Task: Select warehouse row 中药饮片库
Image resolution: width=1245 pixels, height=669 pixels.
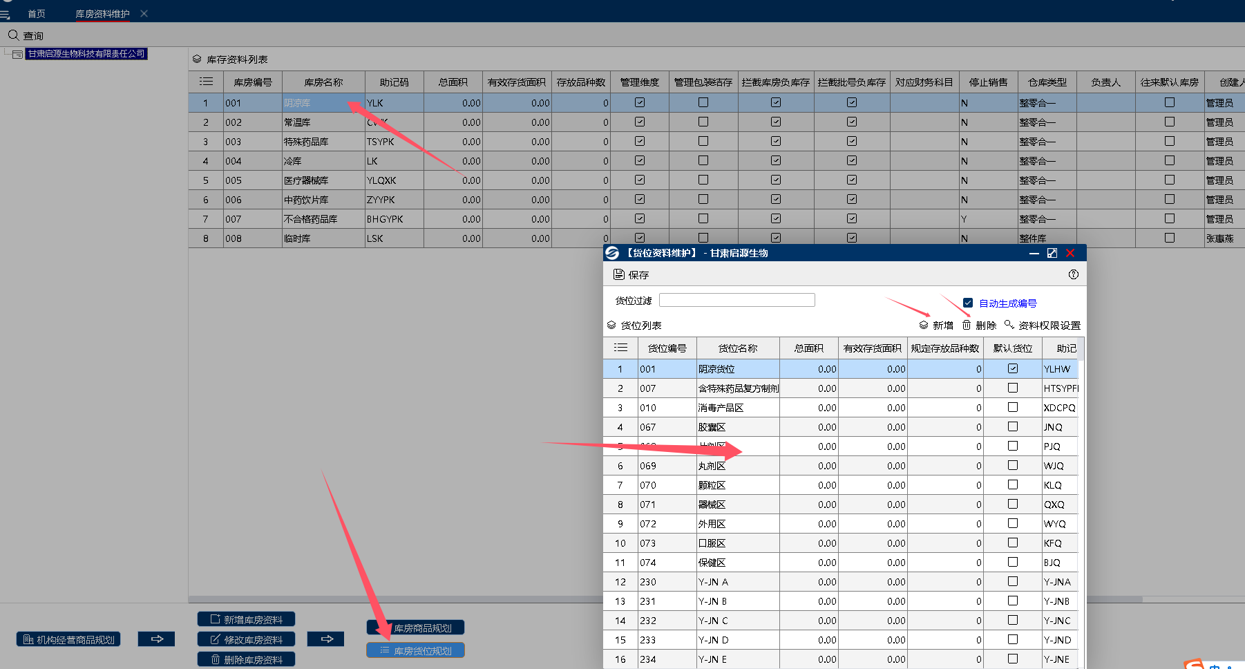Action: coord(716,200)
